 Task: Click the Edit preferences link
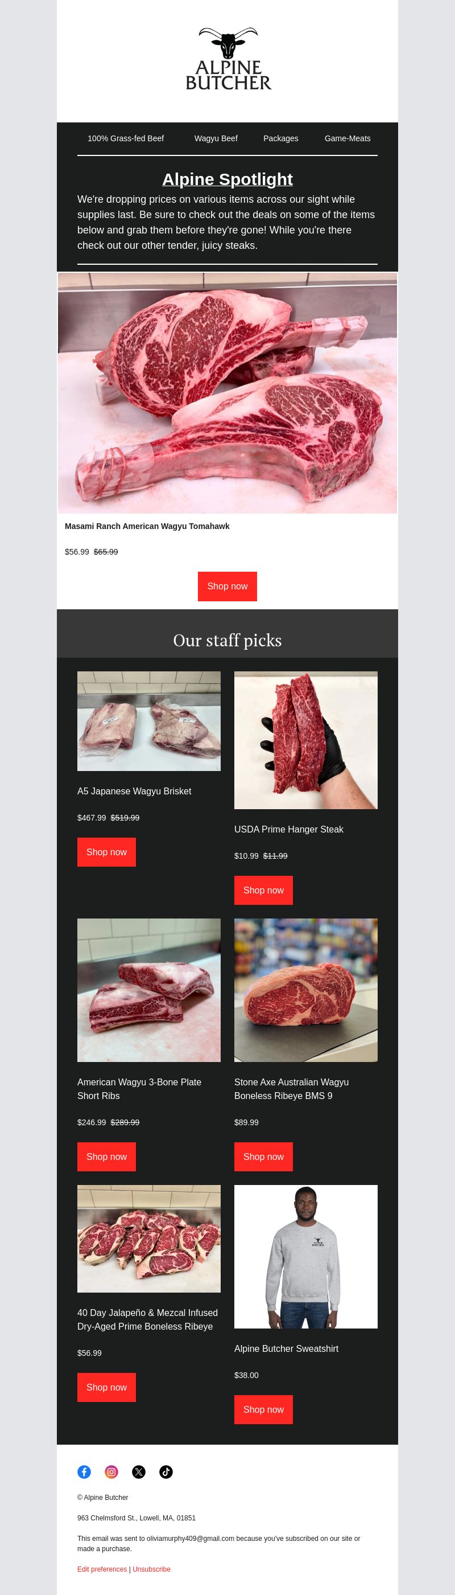point(102,1569)
